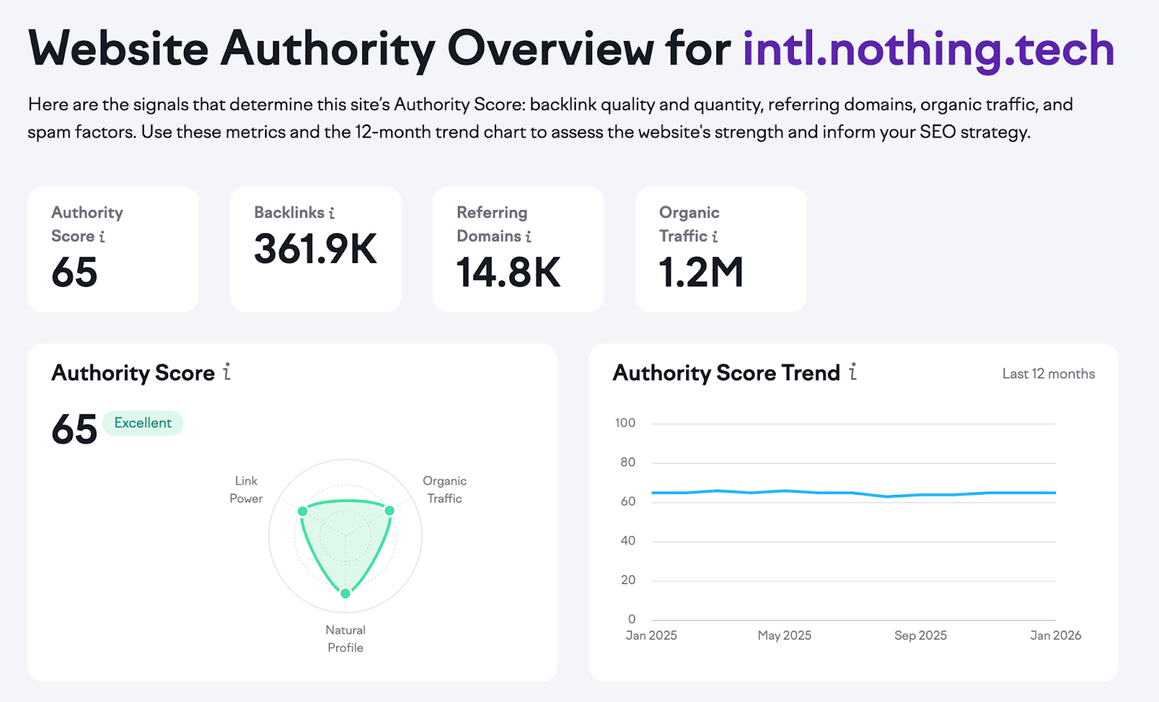This screenshot has width=1159, height=702.
Task: Select the Organic Traffic point on radar chart
Action: tap(389, 511)
